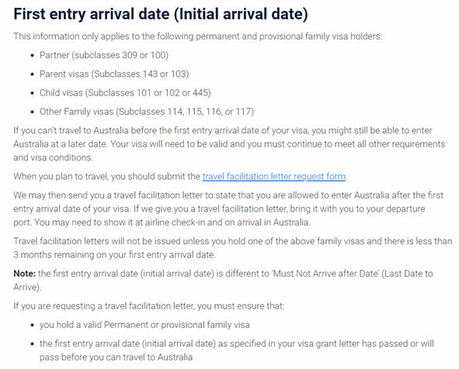Screen dimensions: 459x369
Task: Click the intro sentence about family visa holders
Action: tap(198, 36)
